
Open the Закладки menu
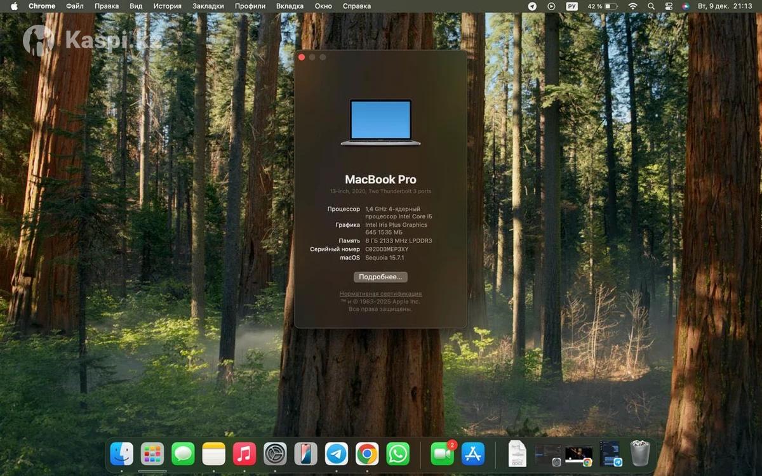point(208,6)
